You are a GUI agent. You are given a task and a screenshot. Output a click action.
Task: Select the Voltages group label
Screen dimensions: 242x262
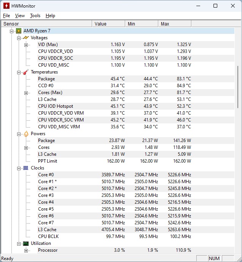tap(39, 38)
